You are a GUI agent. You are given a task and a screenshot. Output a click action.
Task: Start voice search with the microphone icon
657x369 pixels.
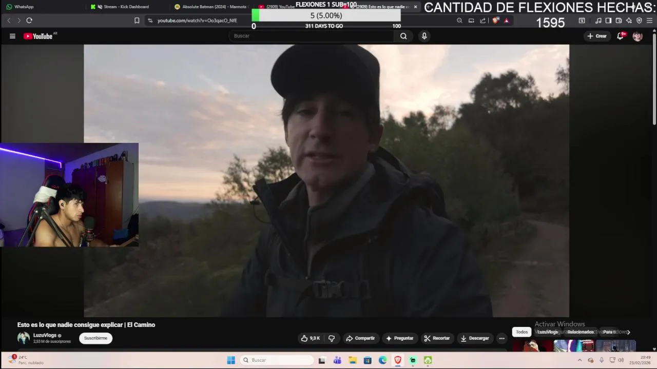424,36
